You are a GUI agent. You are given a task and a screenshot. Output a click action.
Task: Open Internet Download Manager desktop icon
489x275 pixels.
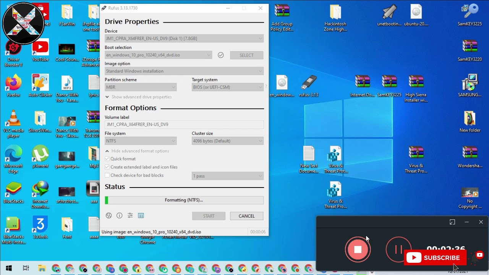(x=40, y=195)
